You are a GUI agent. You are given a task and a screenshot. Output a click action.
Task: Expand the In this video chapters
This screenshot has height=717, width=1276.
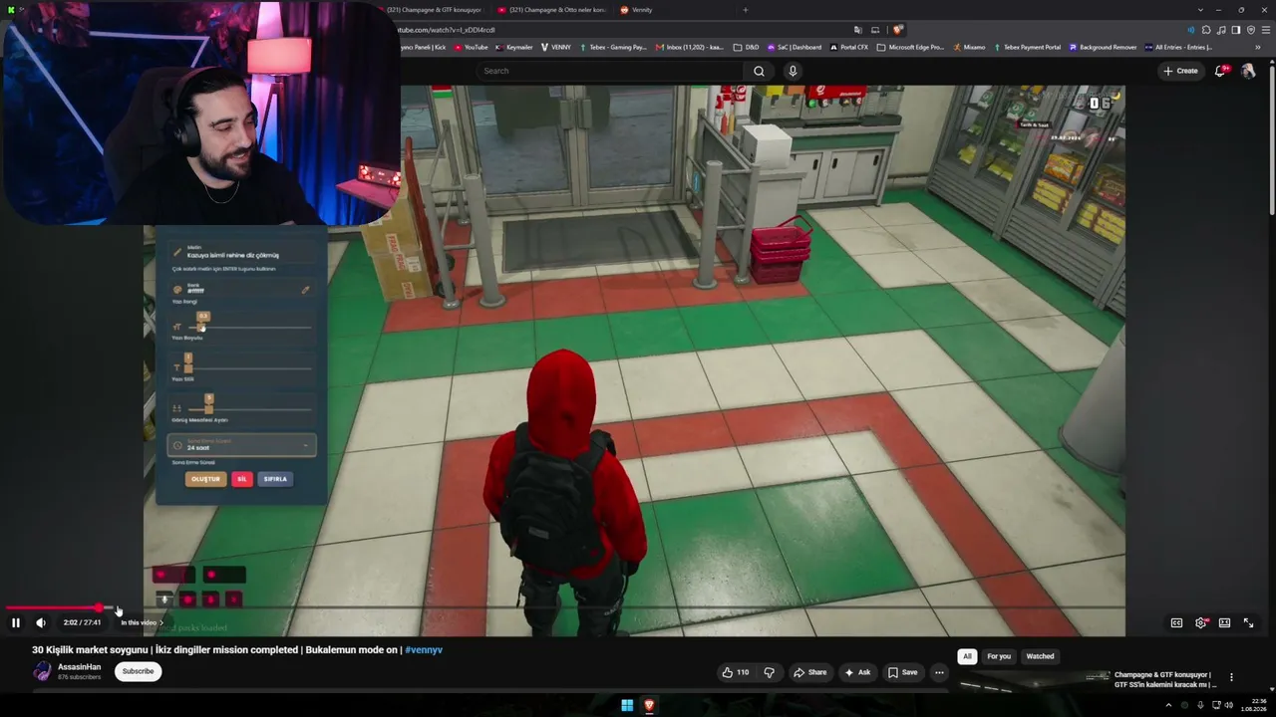[142, 622]
